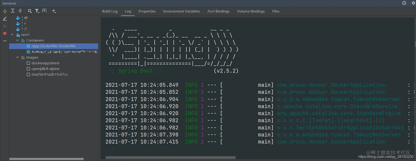
Task: Click the icon of sha256:91a2b15c07cc image
Action: coord(28,75)
